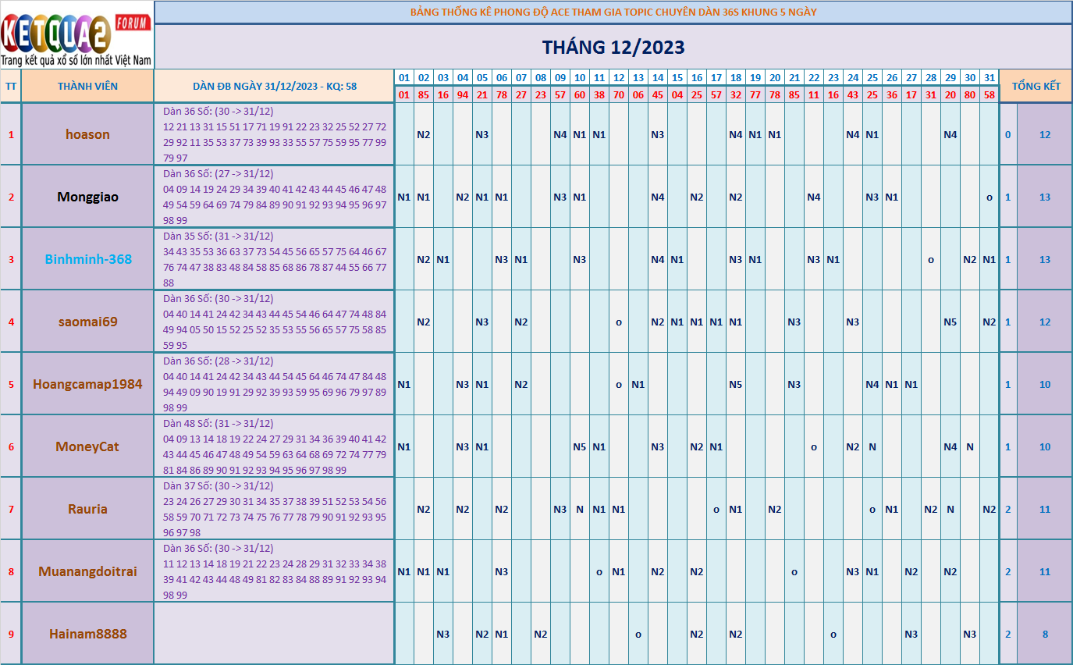Screen dimensions: 1073x665
Task: Click the TT column header
Action: click(x=11, y=86)
